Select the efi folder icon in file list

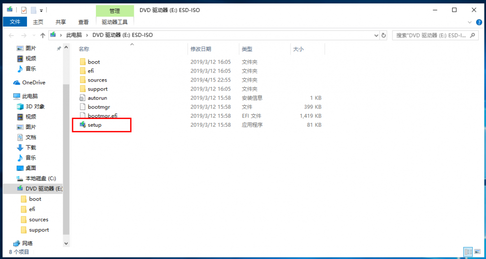[x=83, y=71]
